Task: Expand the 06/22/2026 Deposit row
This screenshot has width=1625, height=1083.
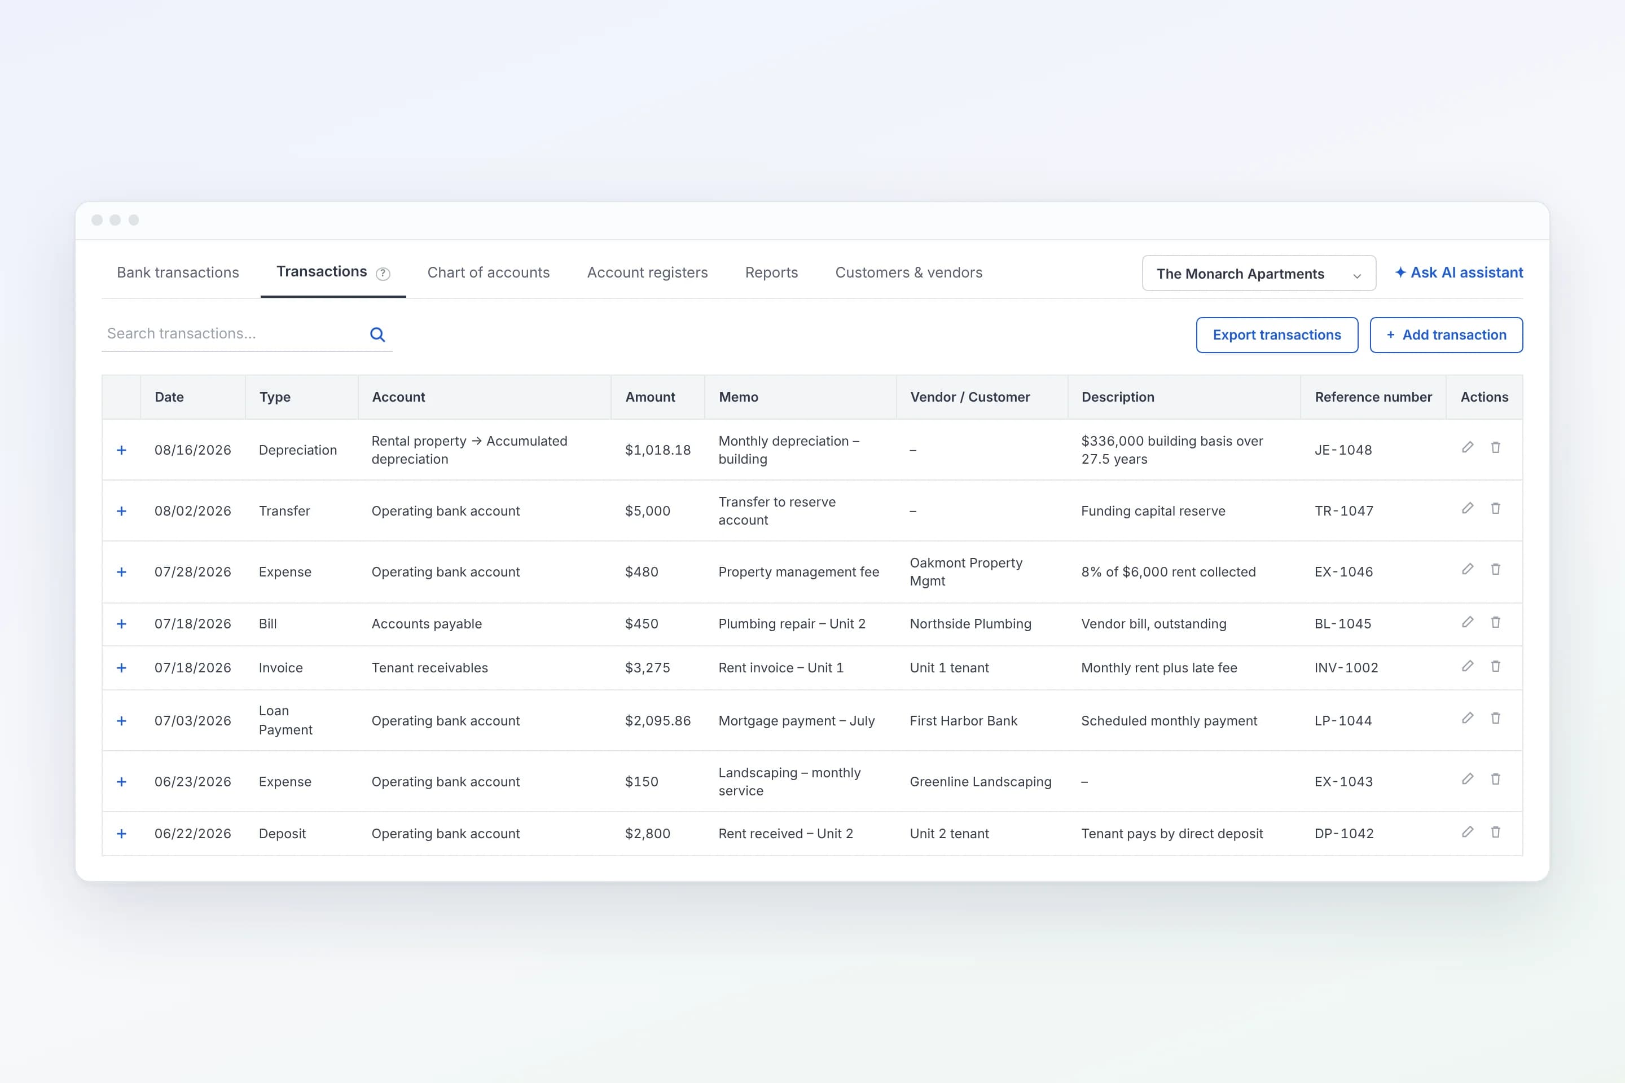Action: point(122,834)
